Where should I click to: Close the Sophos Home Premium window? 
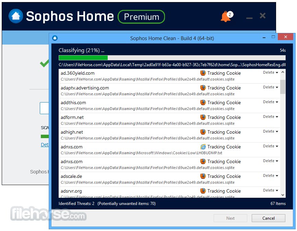point(262,15)
